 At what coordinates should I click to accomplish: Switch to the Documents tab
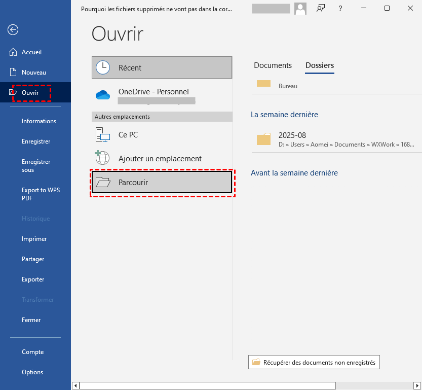pyautogui.click(x=273, y=65)
